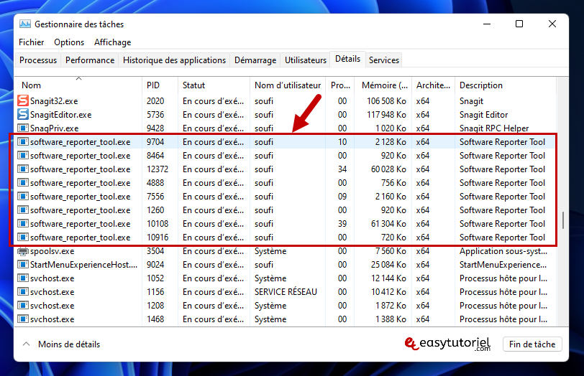Viewport: 584px width, 376px height.
Task: Click the Fin de tâche button
Action: (x=532, y=344)
